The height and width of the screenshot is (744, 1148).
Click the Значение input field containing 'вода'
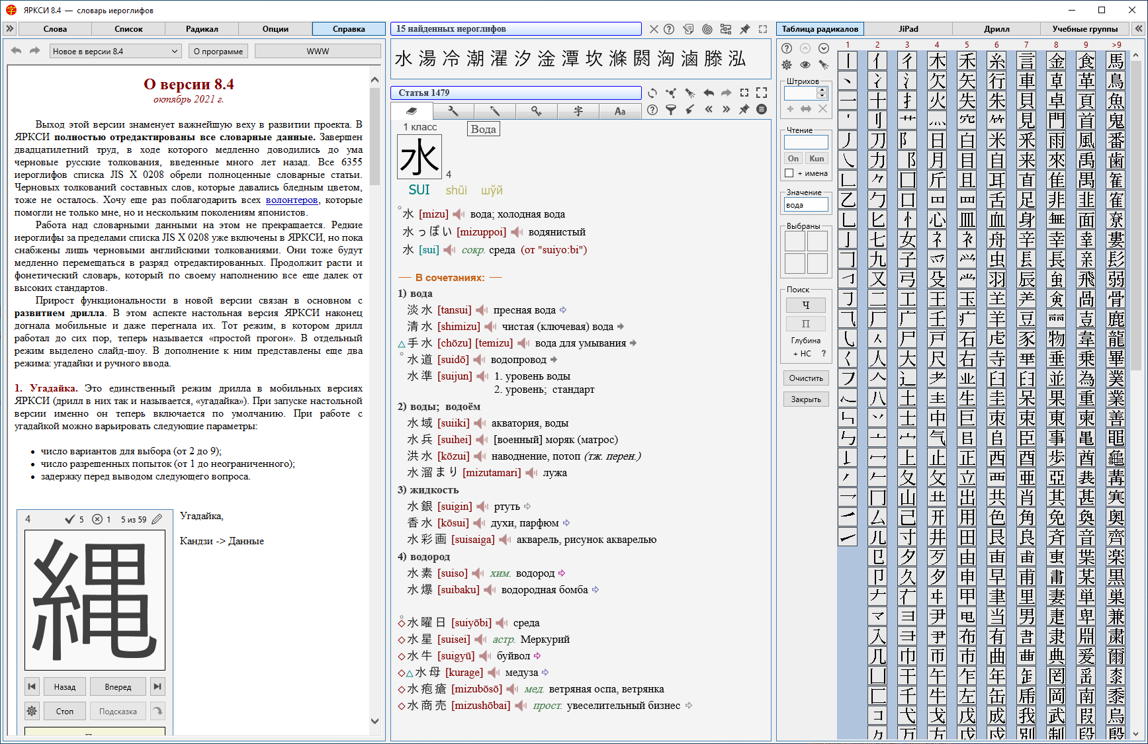(805, 206)
